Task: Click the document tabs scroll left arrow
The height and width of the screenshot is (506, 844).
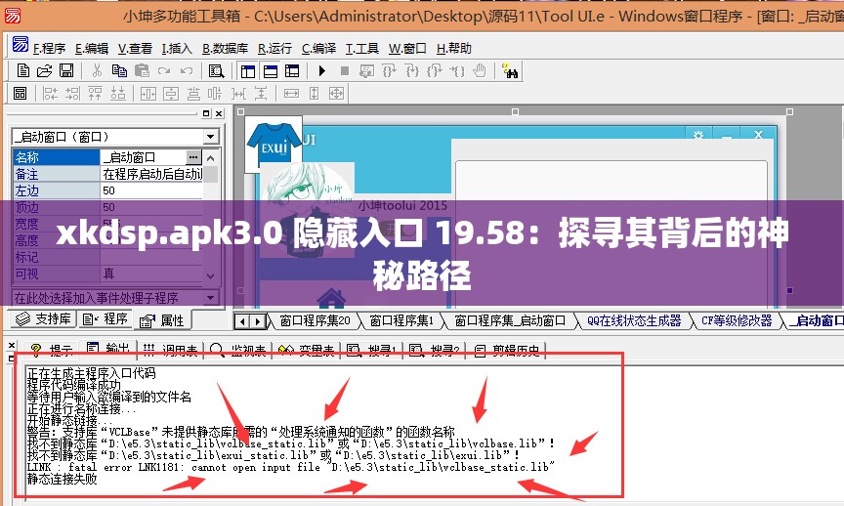Action: [242, 321]
